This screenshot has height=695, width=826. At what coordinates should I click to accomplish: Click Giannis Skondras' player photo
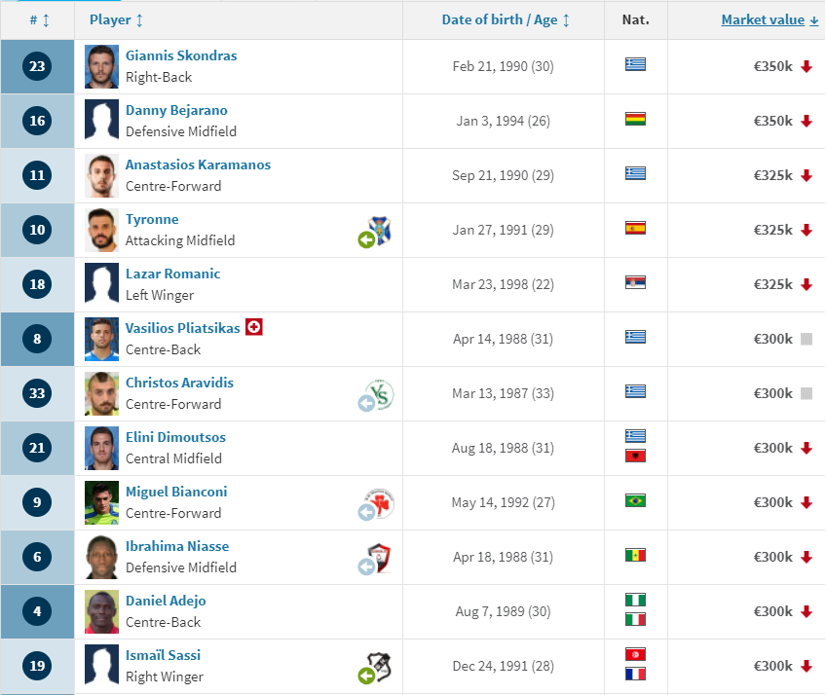[x=101, y=67]
